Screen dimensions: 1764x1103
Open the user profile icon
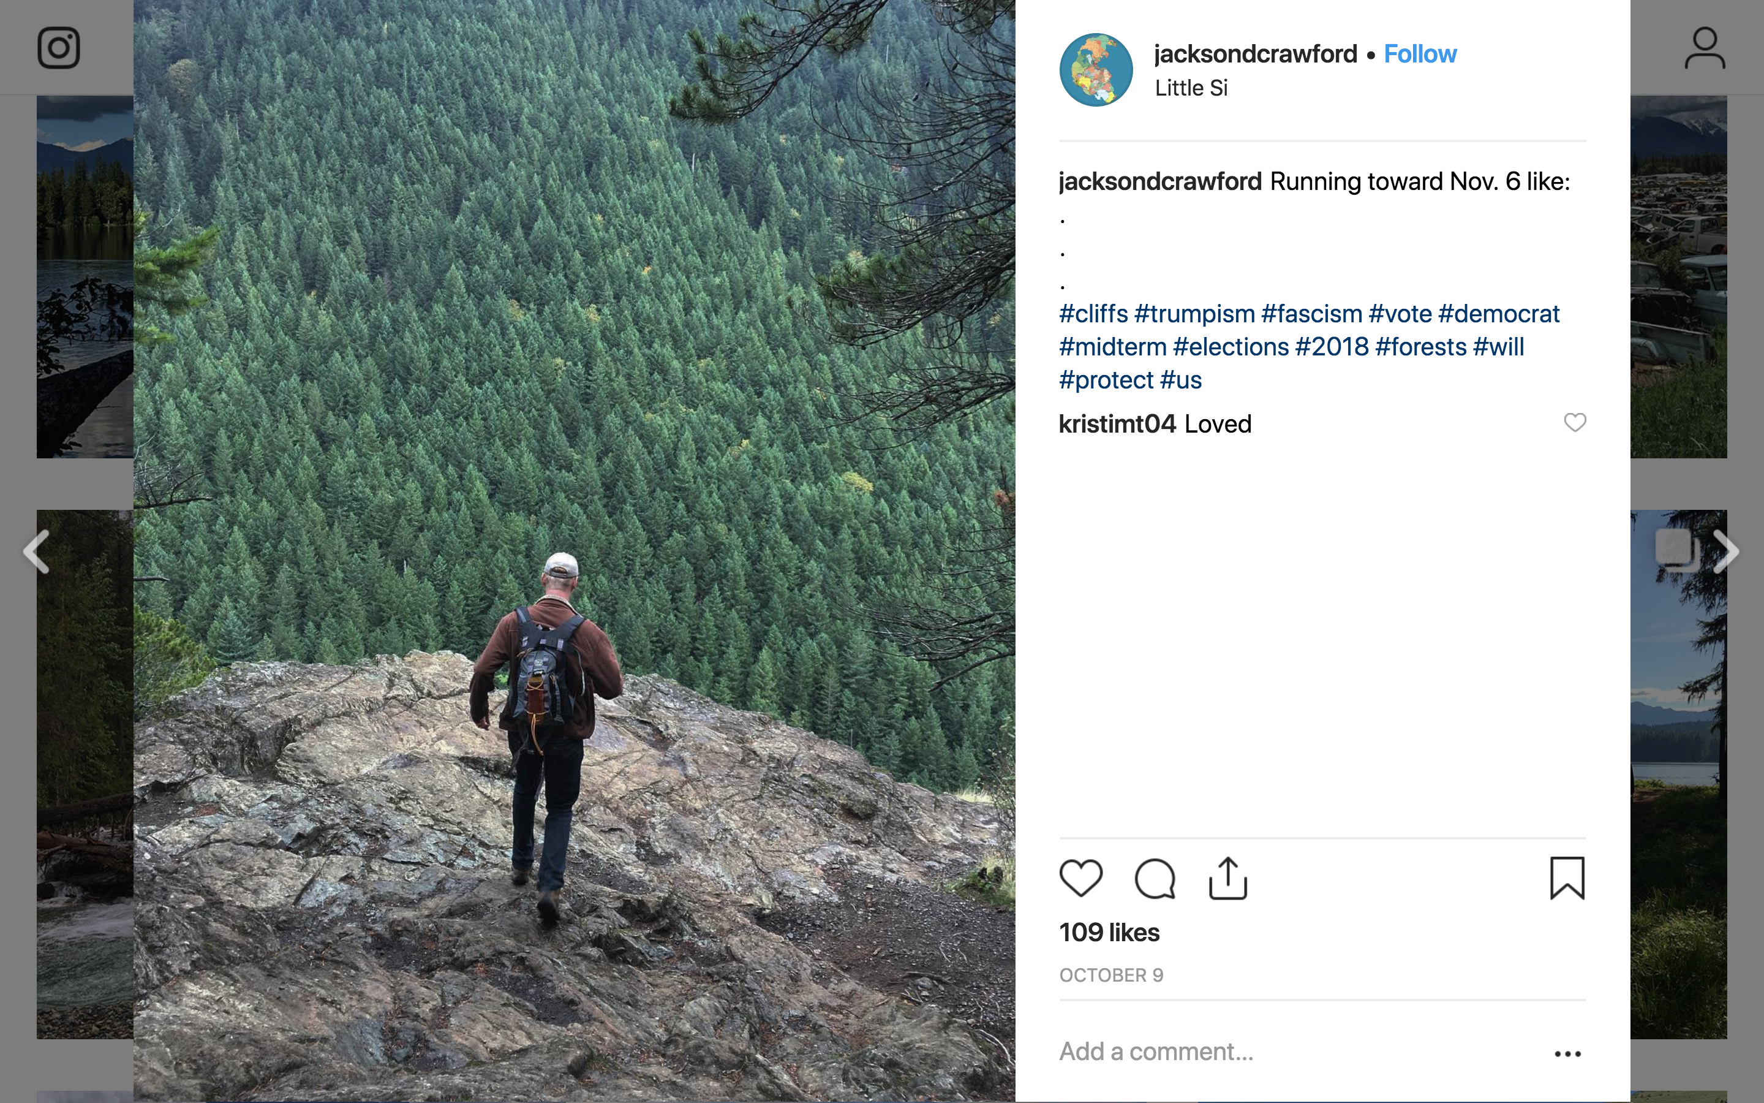click(1704, 48)
